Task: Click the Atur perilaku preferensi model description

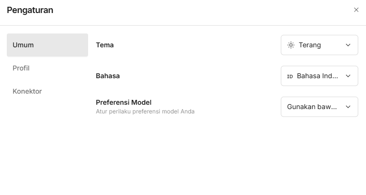Action: click(145, 111)
